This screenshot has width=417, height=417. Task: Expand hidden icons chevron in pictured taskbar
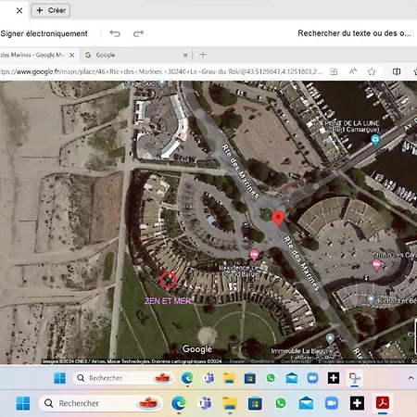pos(411,378)
